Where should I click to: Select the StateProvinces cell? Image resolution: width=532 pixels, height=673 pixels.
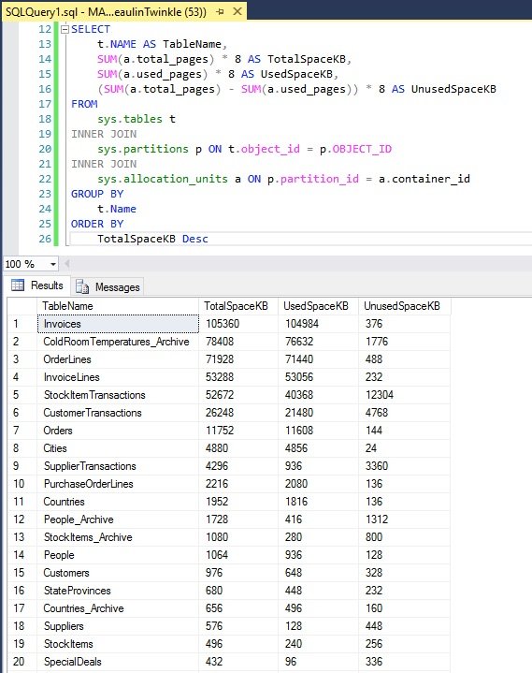click(x=118, y=591)
